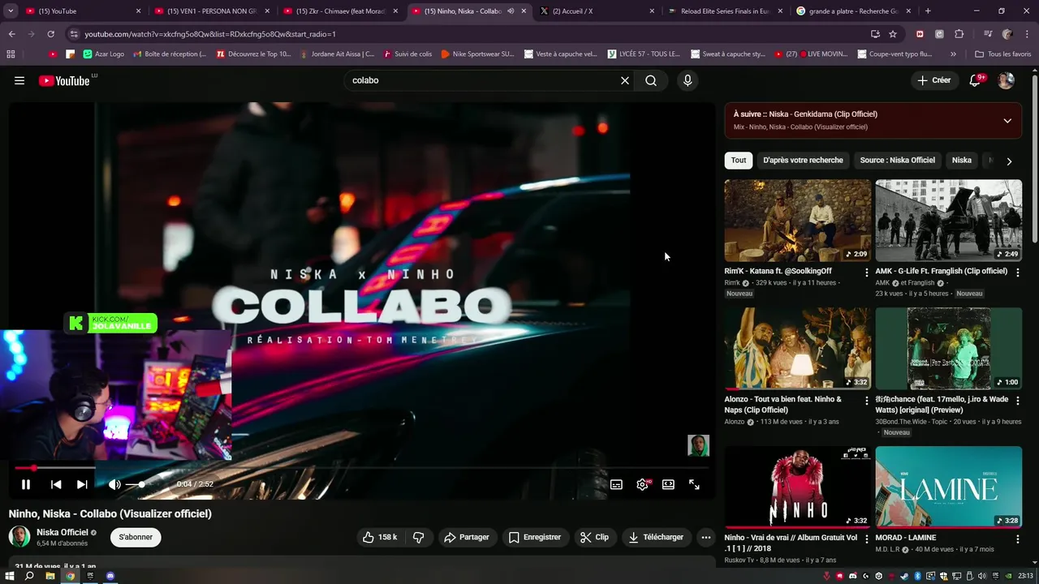Bookmark this page with the star

(893, 34)
